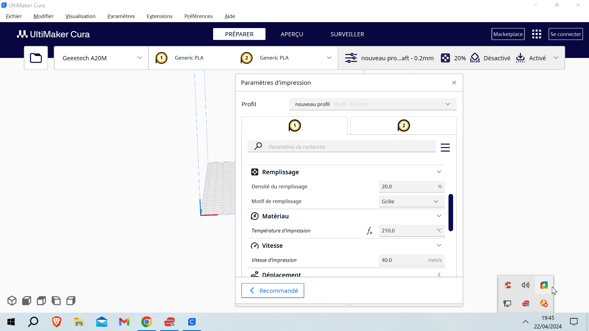Open the application switcher grid icon
Screen dimensions: 589x331
point(536,34)
